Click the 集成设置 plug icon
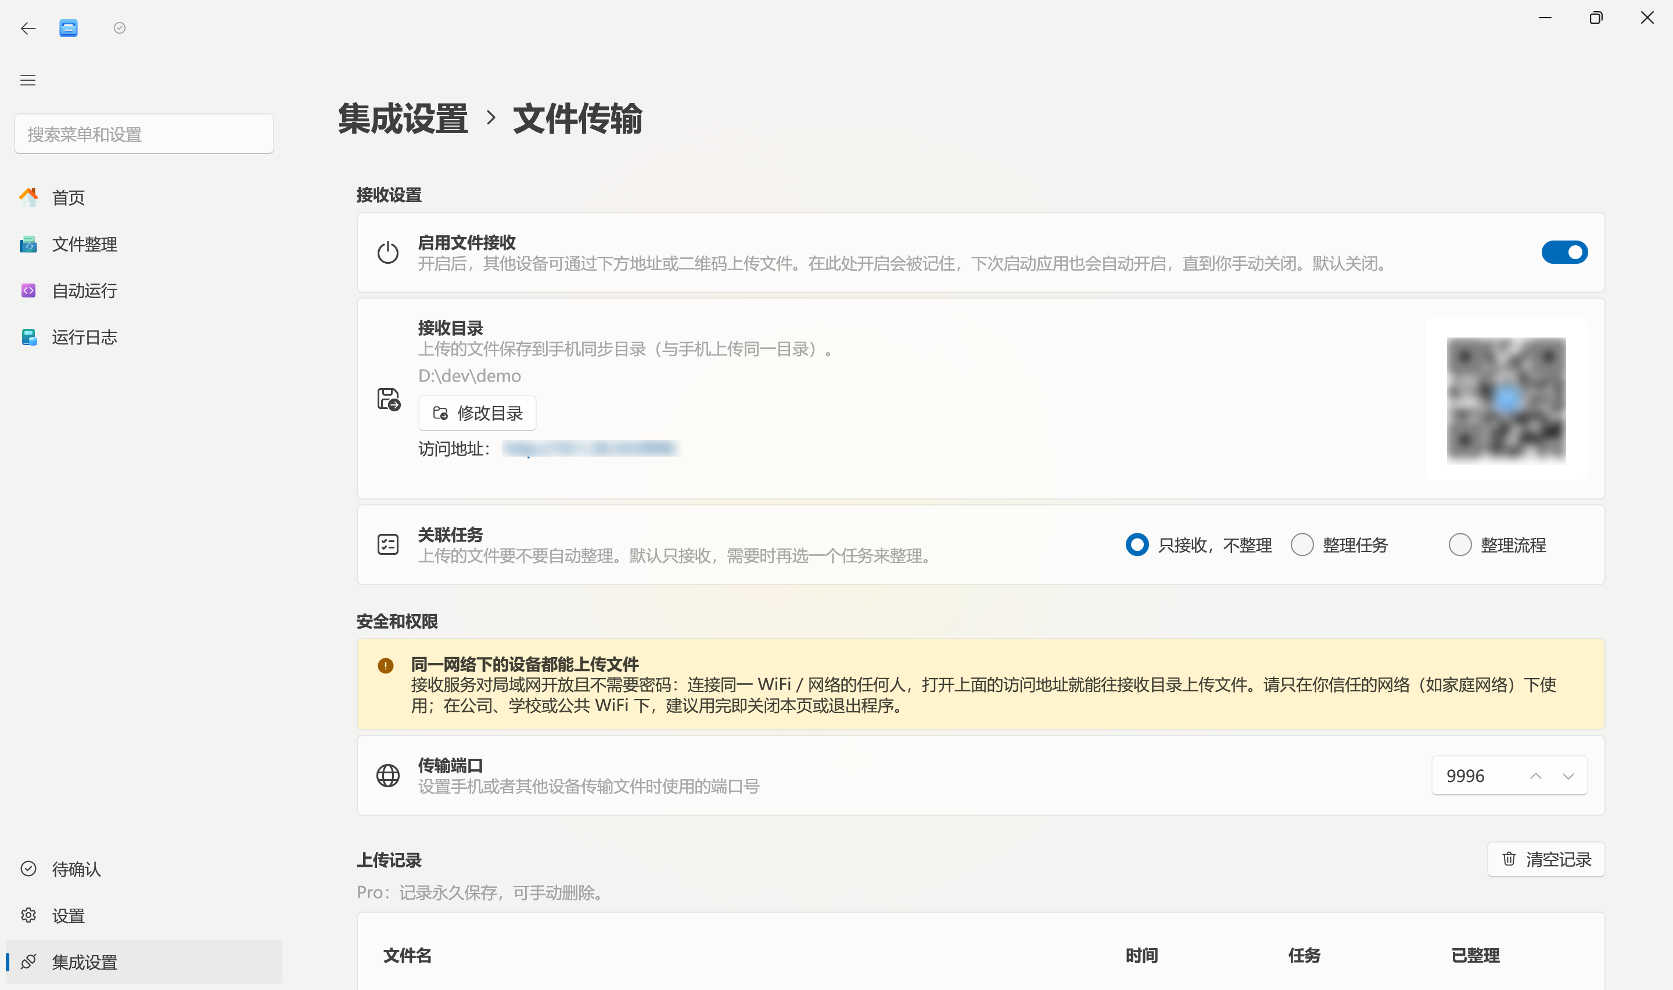 pyautogui.click(x=28, y=962)
